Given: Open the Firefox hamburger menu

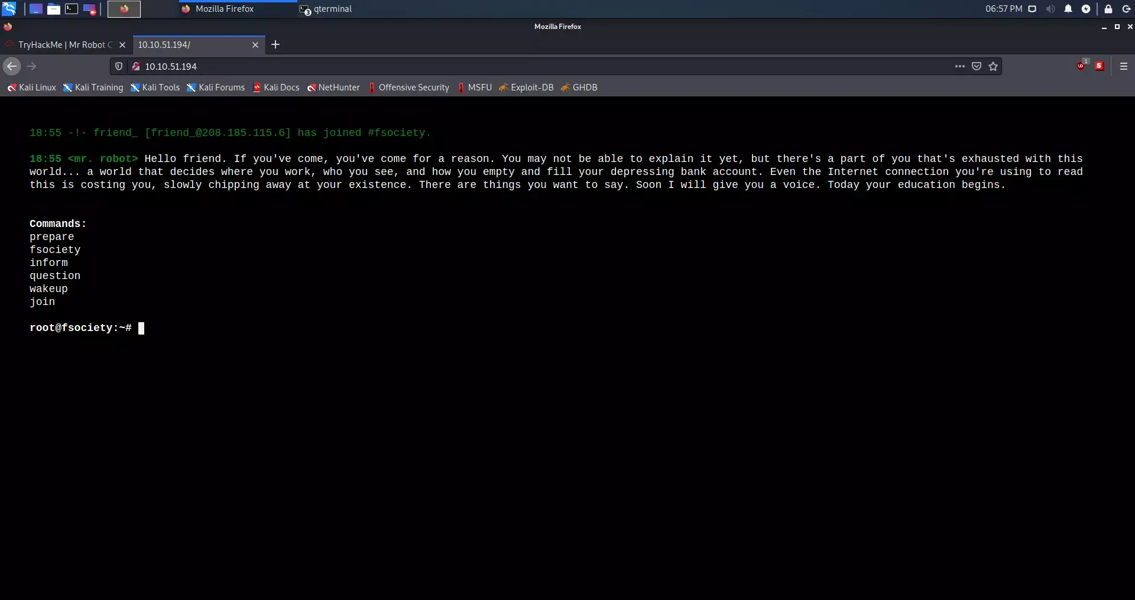Looking at the screenshot, I should (x=1124, y=66).
